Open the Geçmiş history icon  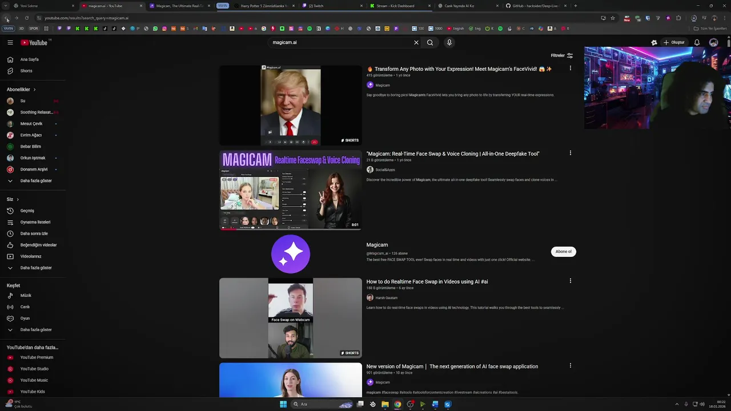point(10,211)
